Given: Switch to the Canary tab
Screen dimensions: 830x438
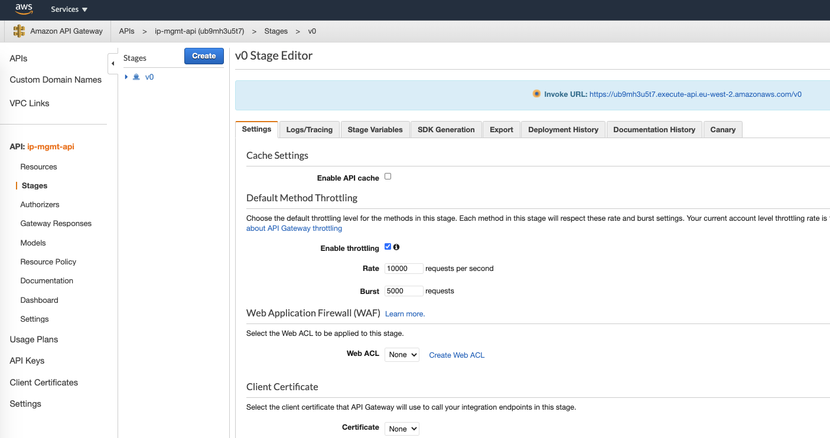Looking at the screenshot, I should [x=723, y=130].
